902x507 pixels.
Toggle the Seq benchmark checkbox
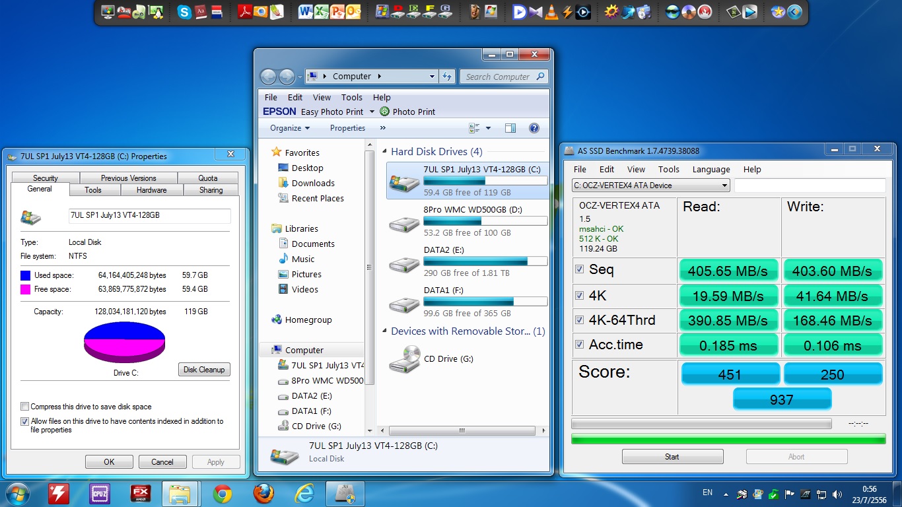coord(580,269)
